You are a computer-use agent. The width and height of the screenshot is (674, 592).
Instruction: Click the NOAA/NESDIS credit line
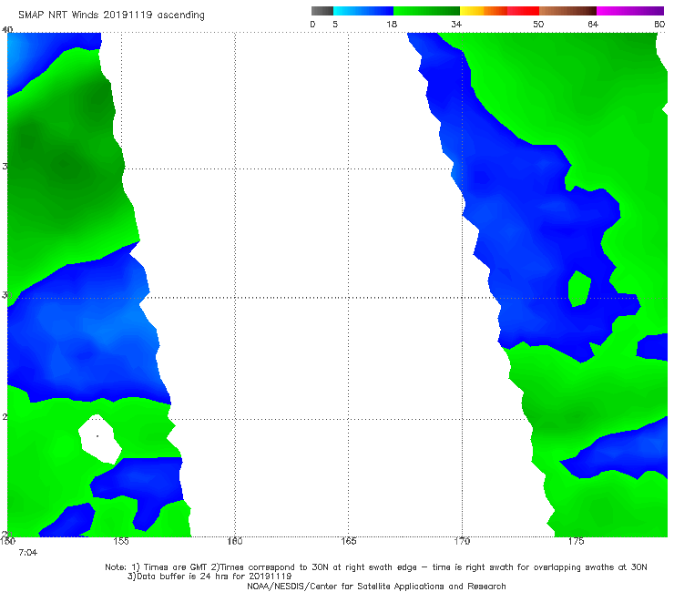click(x=376, y=587)
